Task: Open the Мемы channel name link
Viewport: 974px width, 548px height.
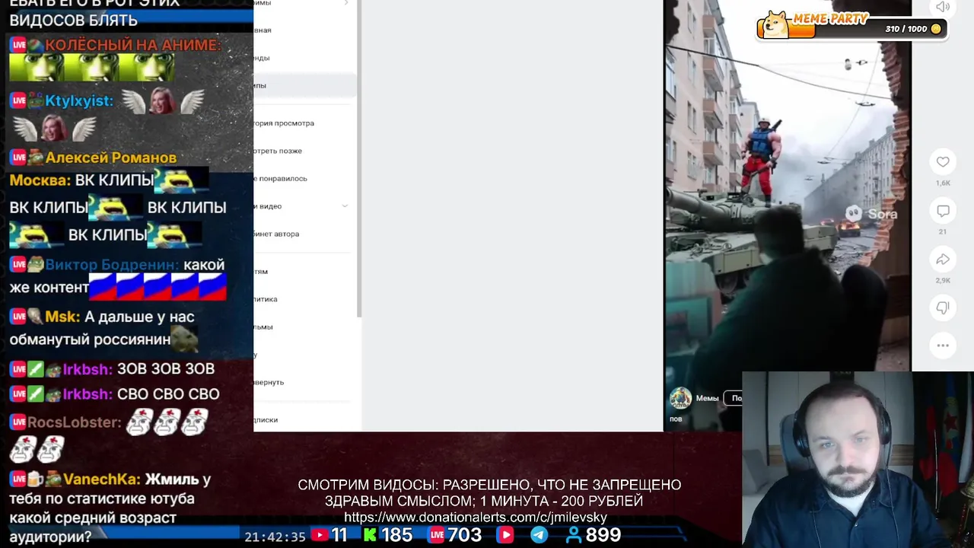Action: 707,398
